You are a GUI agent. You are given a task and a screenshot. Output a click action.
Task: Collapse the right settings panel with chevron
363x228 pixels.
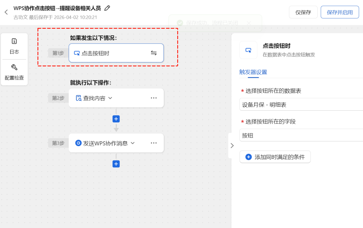(232, 145)
